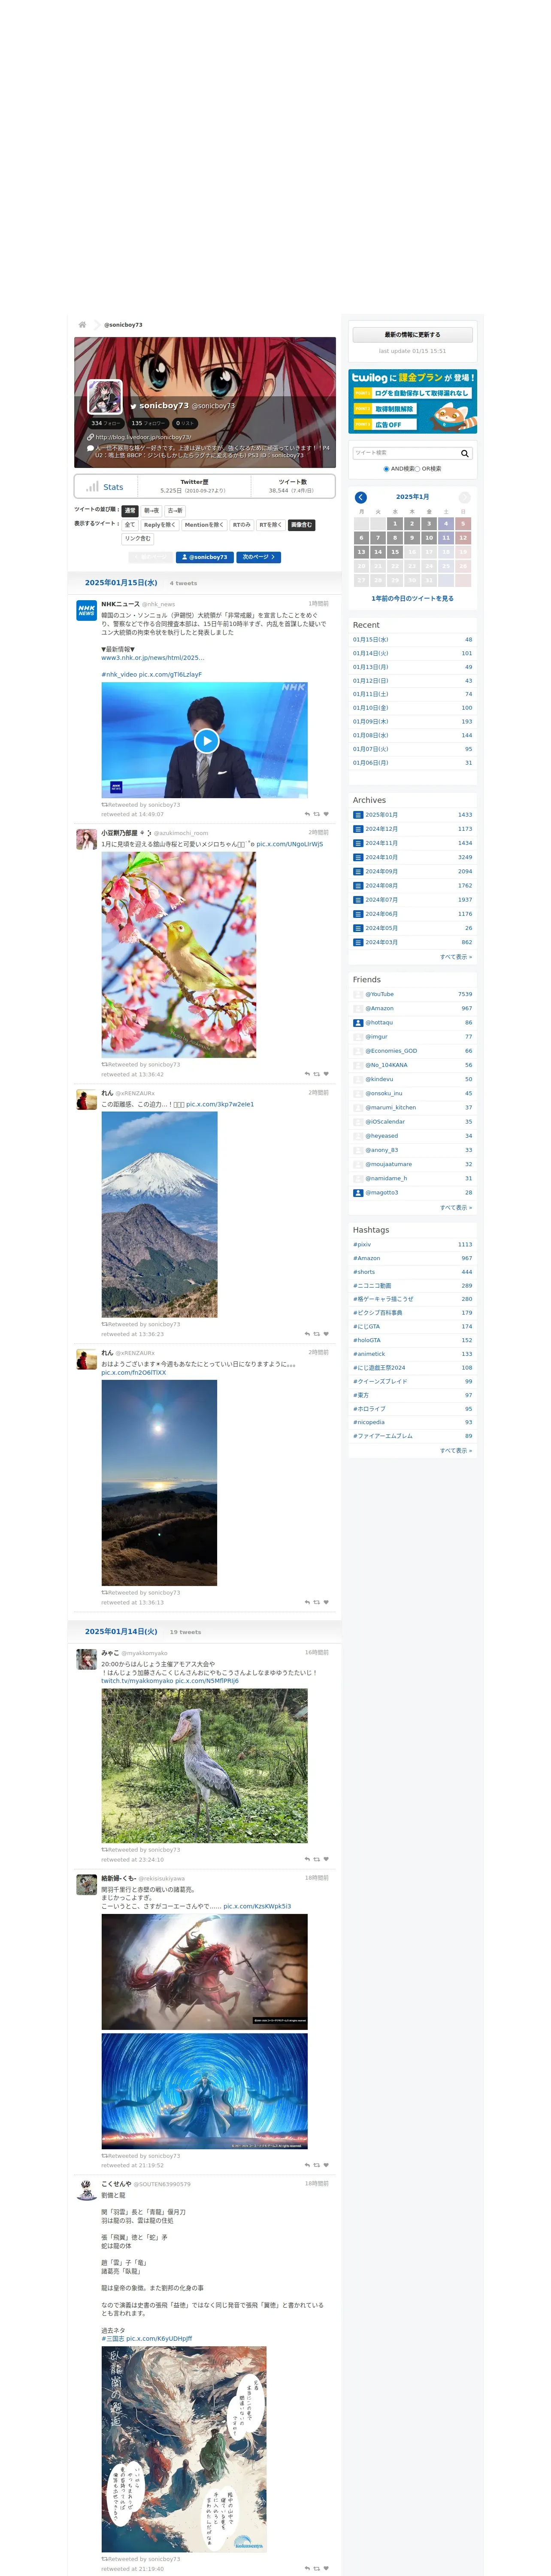
Task: Select the リンク含む filter
Action: 138,539
